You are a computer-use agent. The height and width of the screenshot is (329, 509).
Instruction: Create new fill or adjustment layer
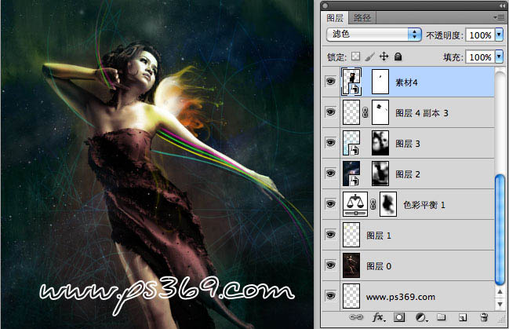click(x=420, y=317)
